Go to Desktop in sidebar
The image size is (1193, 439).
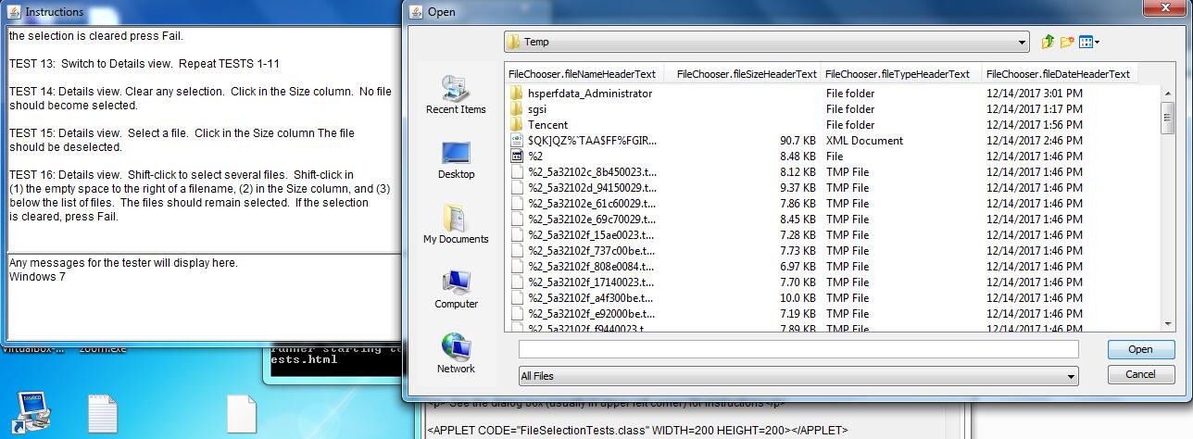(x=456, y=160)
